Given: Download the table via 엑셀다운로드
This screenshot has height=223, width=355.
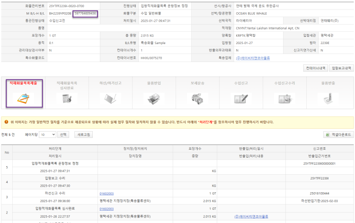Looking at the screenshot, I should (337, 135).
